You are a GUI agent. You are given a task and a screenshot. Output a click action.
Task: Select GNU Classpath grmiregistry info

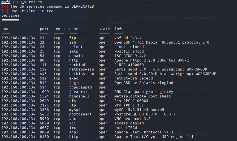pyautogui.click(x=144, y=92)
